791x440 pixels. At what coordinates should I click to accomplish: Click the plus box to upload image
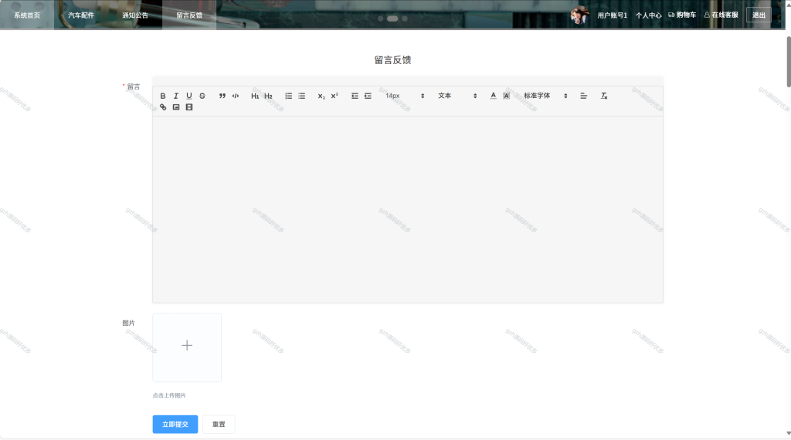(x=187, y=347)
